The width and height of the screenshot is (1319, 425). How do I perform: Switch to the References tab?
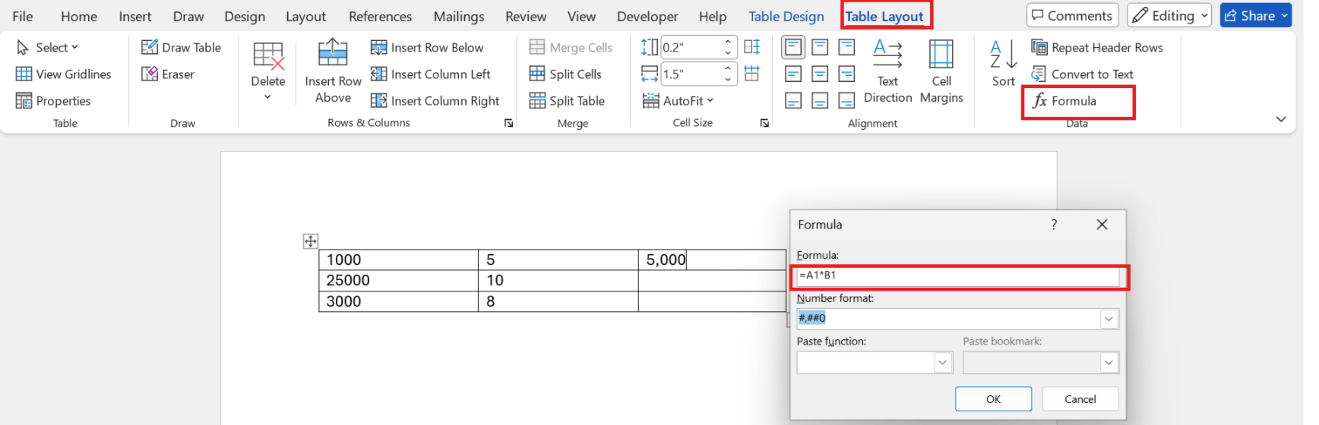380,16
